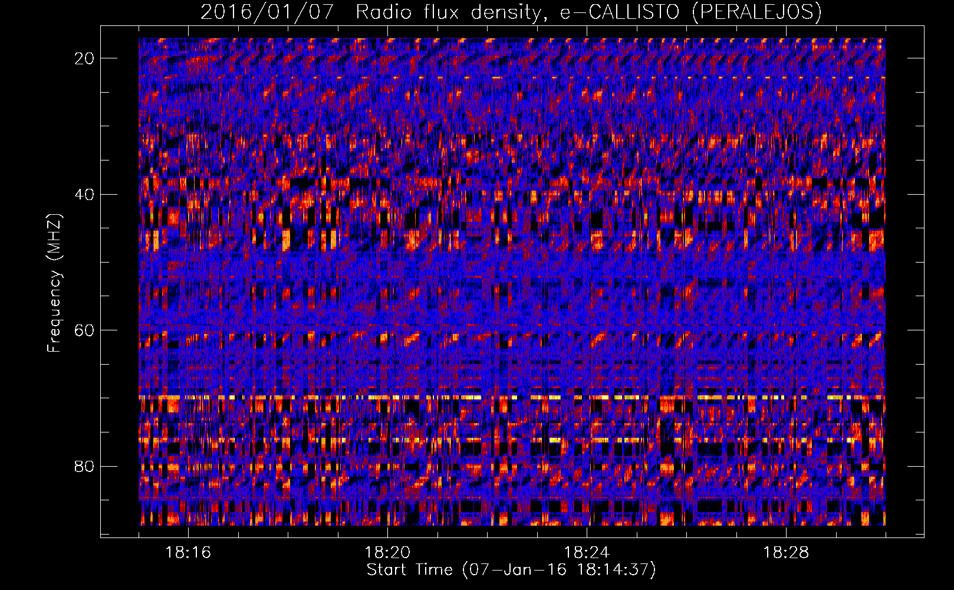The image size is (954, 590).
Task: Click the '18:24' time tick label
Action: click(x=587, y=553)
